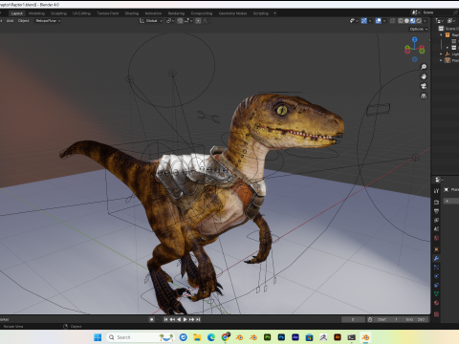The height and width of the screenshot is (344, 459).
Task: Switch to the UV Editing workspace tab
Action: (81, 13)
